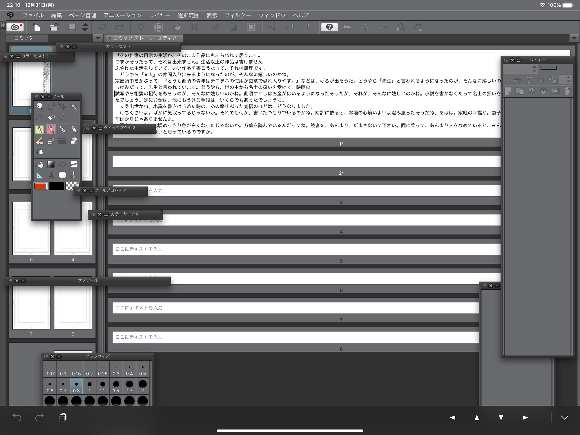Hide keyboard bar with bottom-right chevron
580x435 pixels.
(564, 418)
